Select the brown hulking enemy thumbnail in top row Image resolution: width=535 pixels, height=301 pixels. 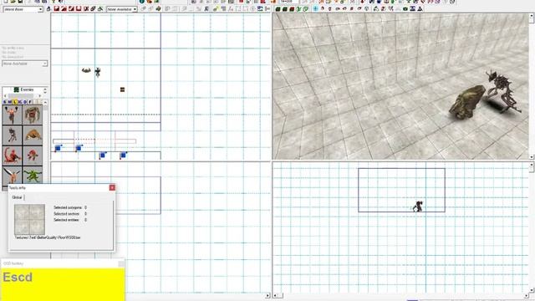33,115
